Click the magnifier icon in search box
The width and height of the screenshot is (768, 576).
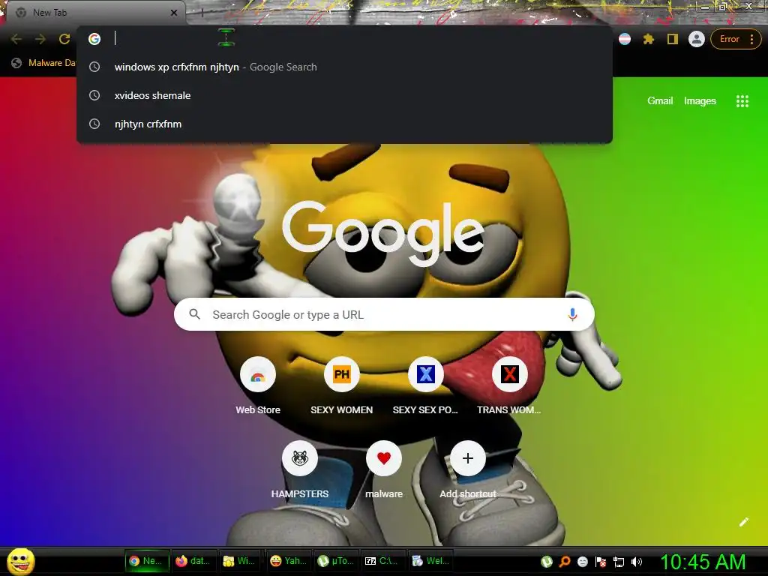(194, 314)
